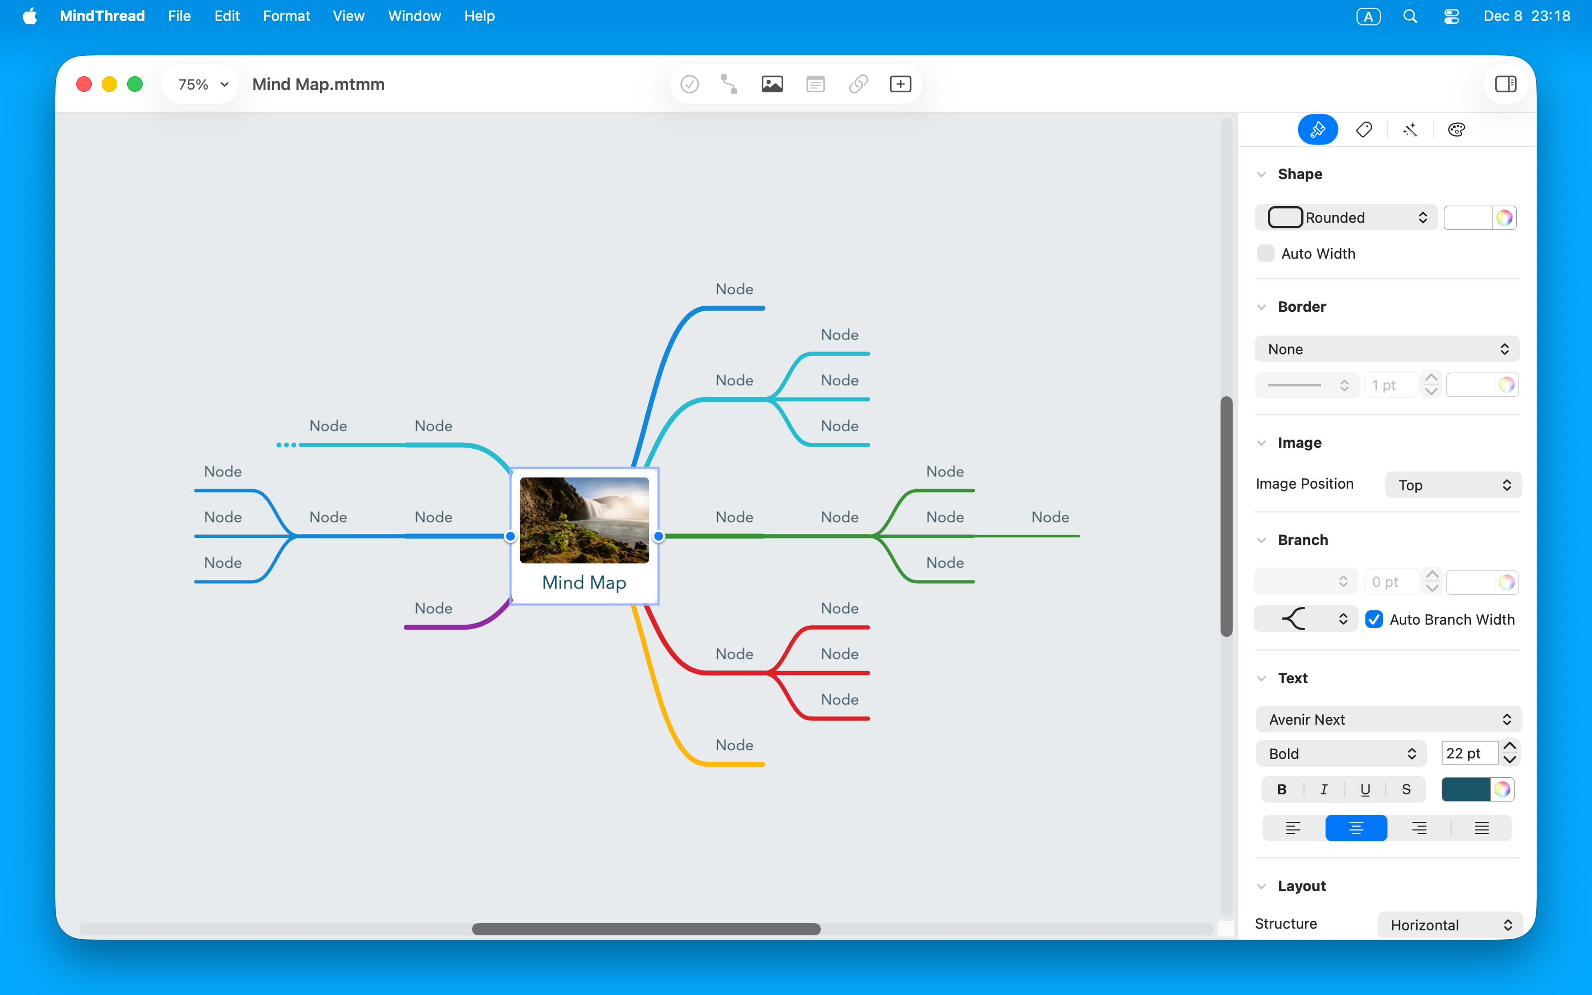Image resolution: width=1592 pixels, height=995 pixels.
Task: Open the Window menu
Action: [414, 17]
